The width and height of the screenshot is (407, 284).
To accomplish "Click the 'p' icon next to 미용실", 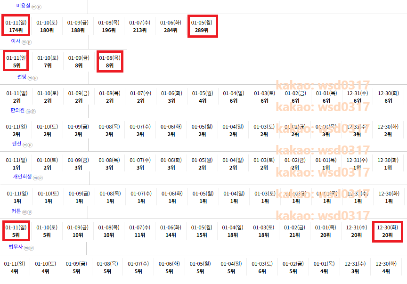I will tap(39, 7).
